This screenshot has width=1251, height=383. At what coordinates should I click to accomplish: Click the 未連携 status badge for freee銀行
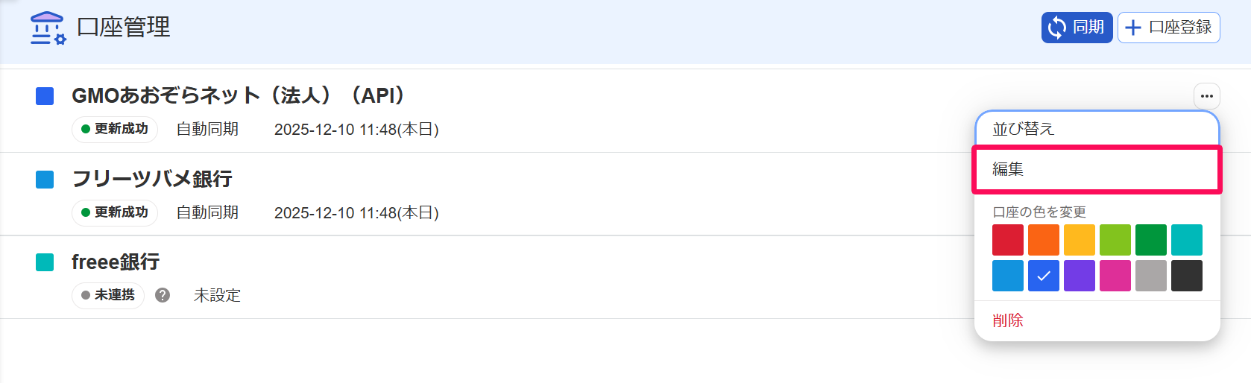pyautogui.click(x=108, y=295)
